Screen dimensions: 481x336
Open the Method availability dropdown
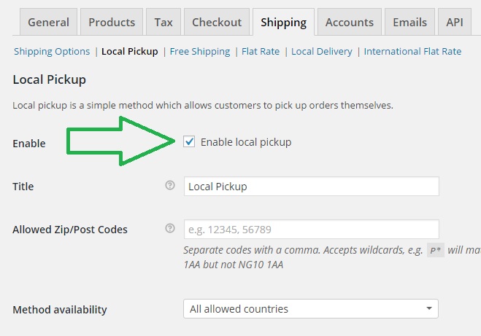(311, 309)
